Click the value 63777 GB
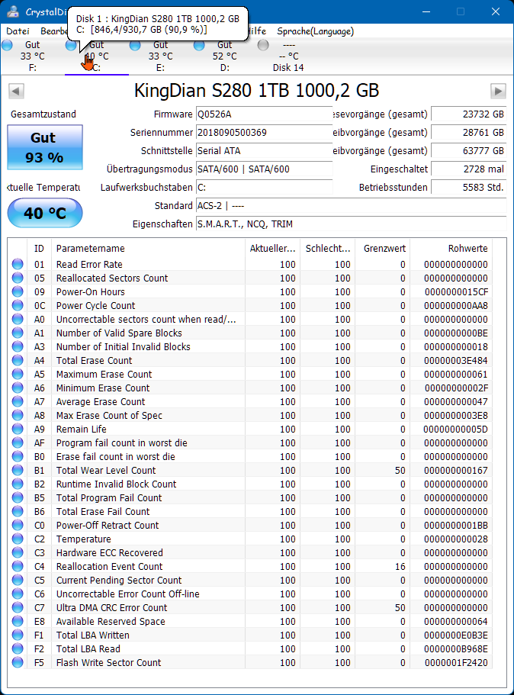This screenshot has height=695, width=514. coord(469,151)
